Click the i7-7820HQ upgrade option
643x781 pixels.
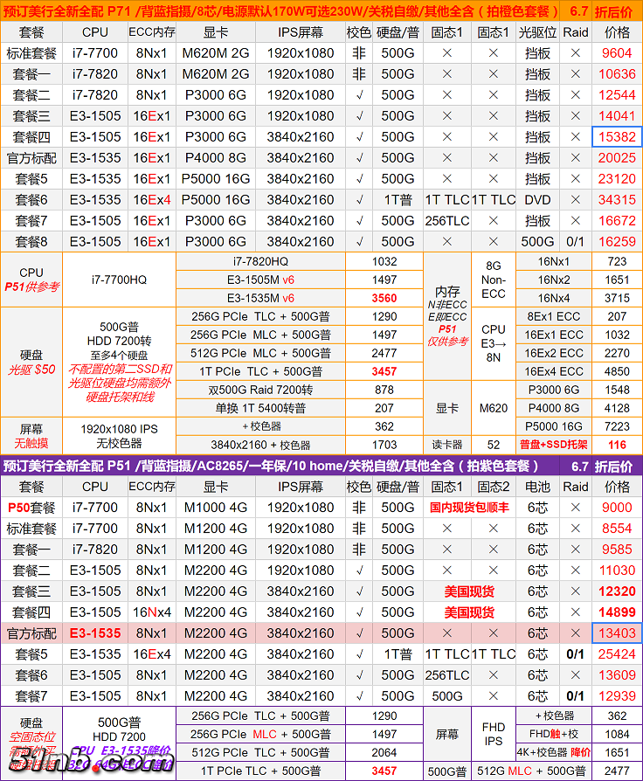[x=260, y=261]
